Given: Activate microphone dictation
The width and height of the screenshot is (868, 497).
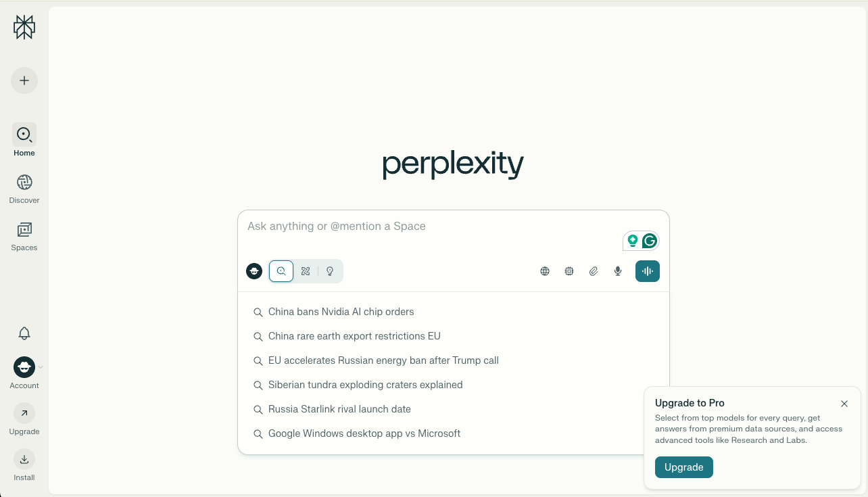Looking at the screenshot, I should [x=618, y=271].
